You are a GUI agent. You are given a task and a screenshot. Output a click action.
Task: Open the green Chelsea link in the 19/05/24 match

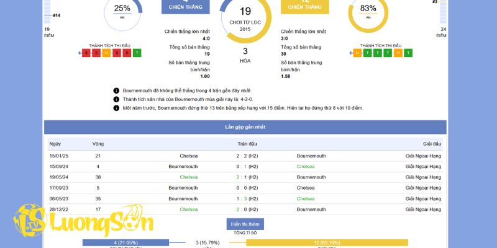pos(189,177)
